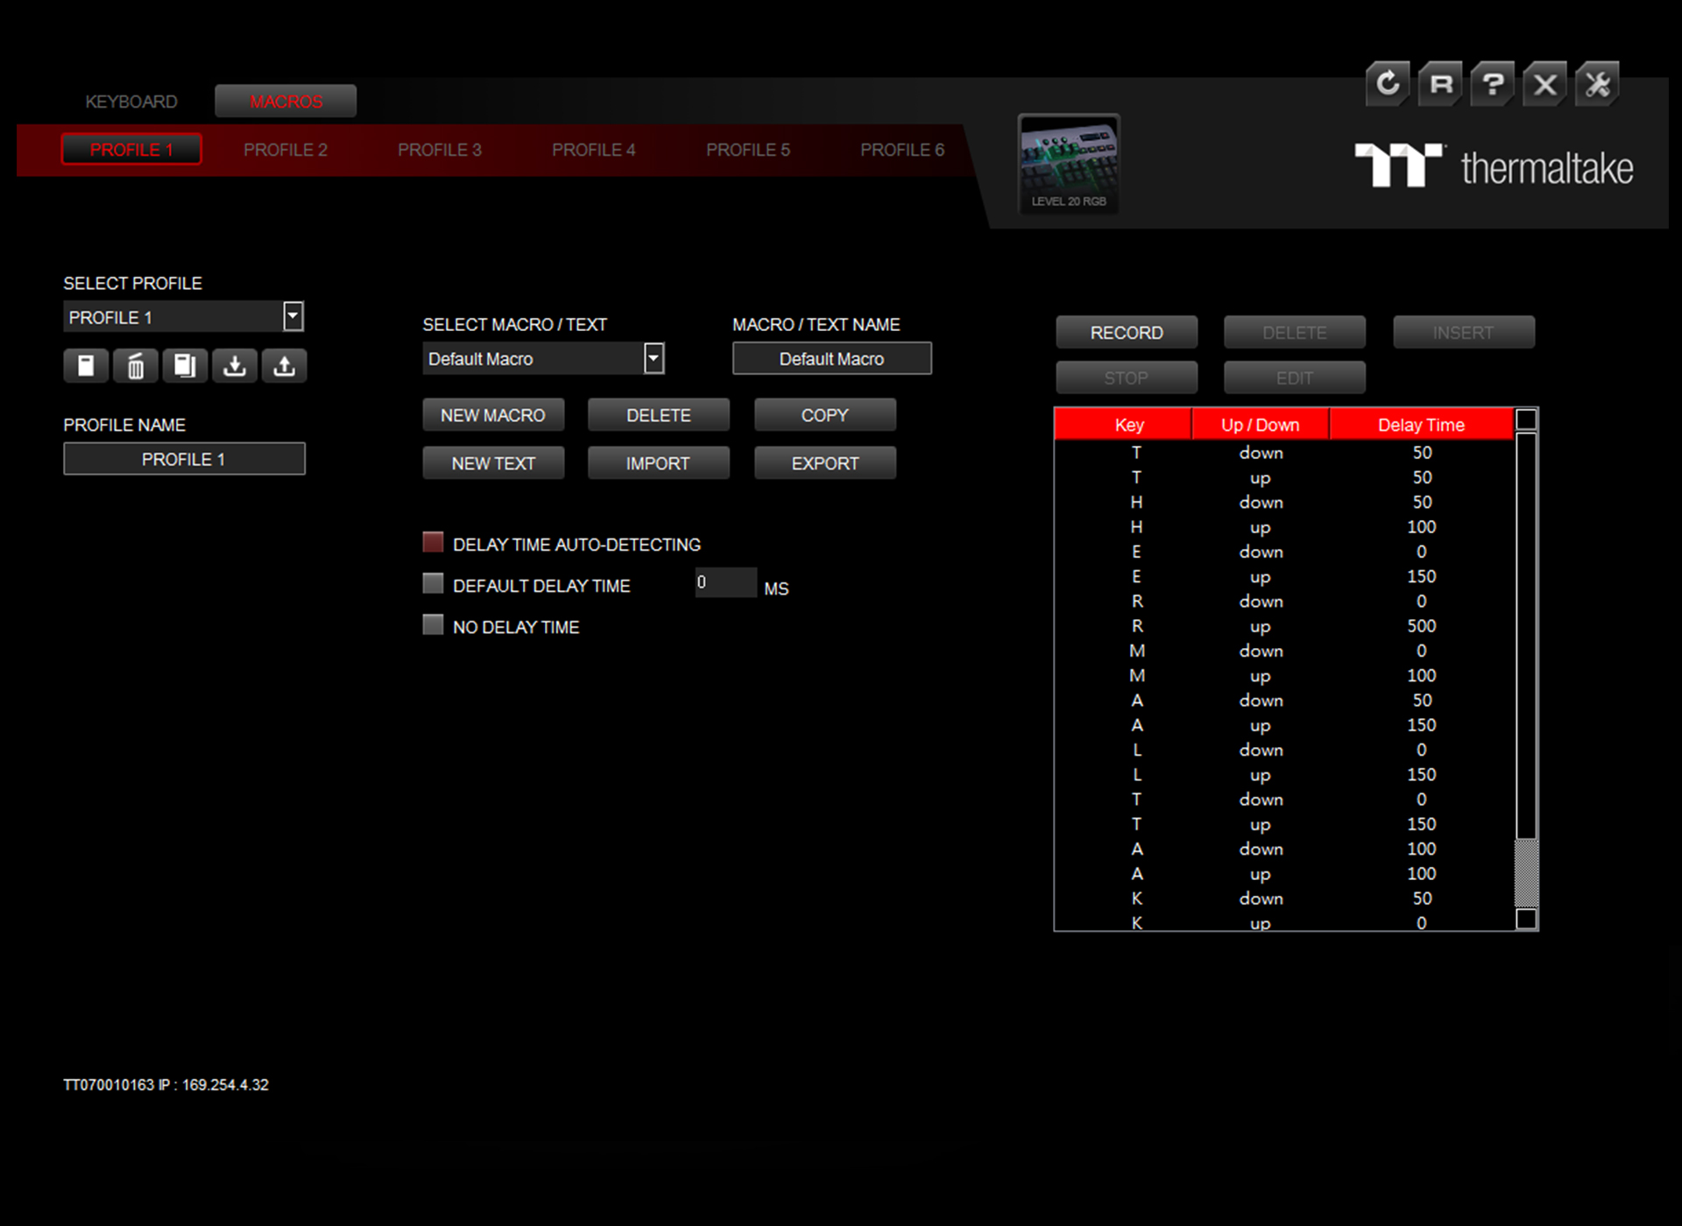Switch to the Keyboard tab

coord(131,102)
